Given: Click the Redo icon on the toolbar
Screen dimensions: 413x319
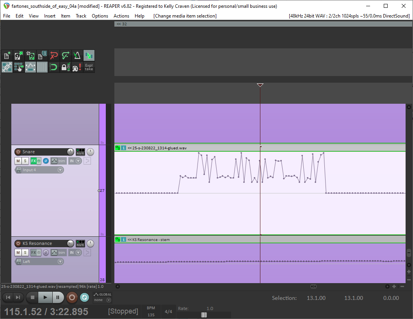Looking at the screenshot, I should click(x=65, y=55).
